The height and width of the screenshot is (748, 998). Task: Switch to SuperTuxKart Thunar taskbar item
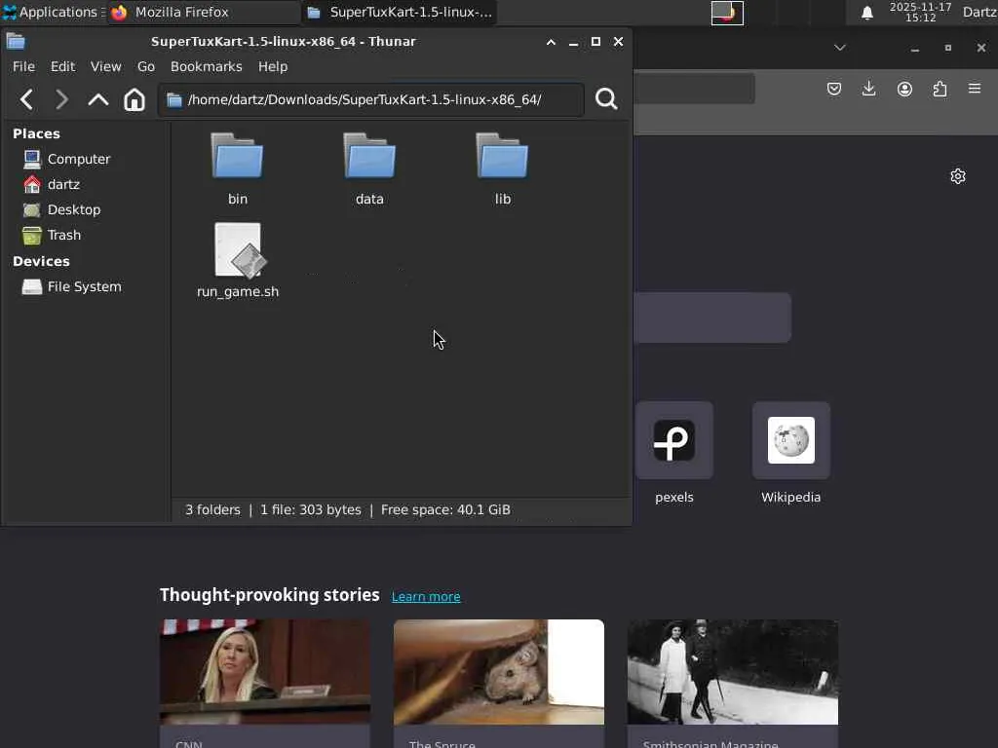tap(400, 12)
